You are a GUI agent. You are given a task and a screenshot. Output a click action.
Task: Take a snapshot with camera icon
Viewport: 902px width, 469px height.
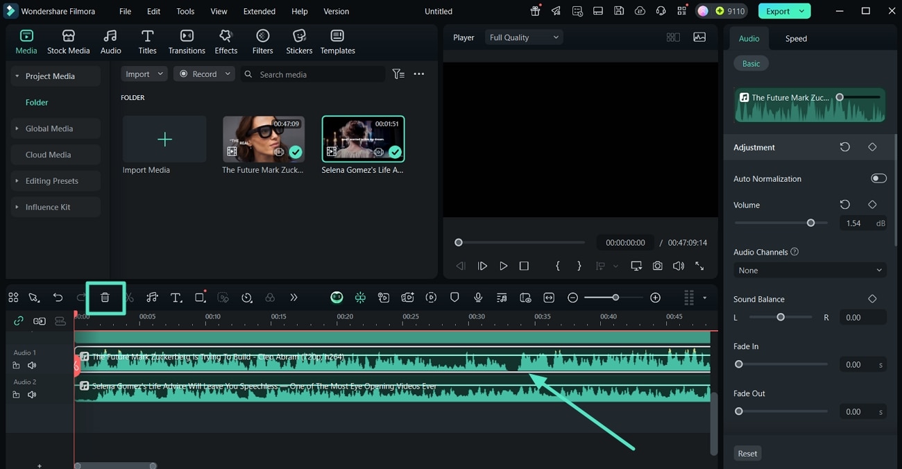pos(657,266)
